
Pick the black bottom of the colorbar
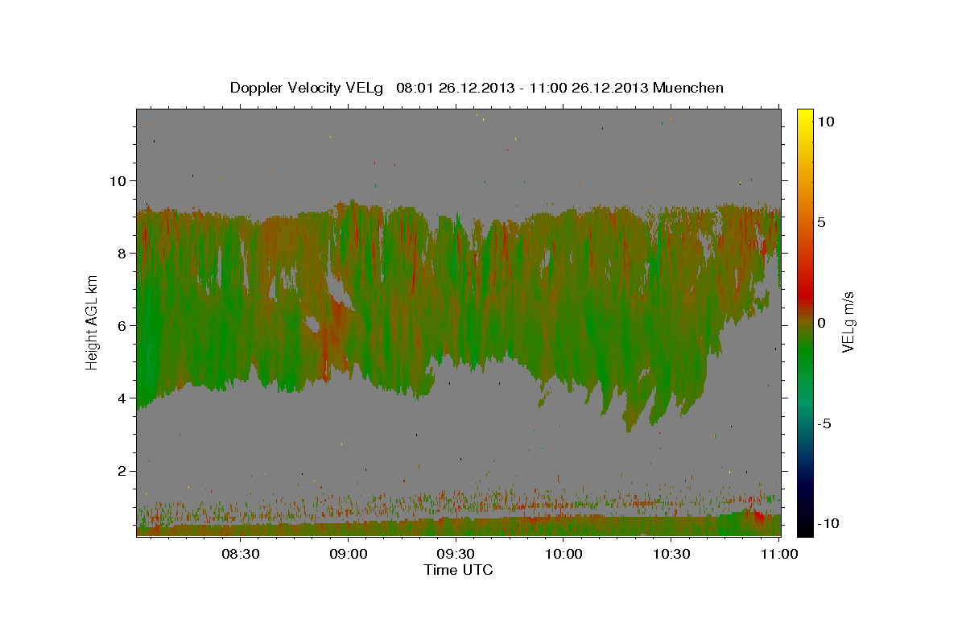805,527
